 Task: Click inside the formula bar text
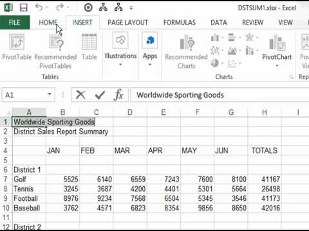(x=180, y=95)
